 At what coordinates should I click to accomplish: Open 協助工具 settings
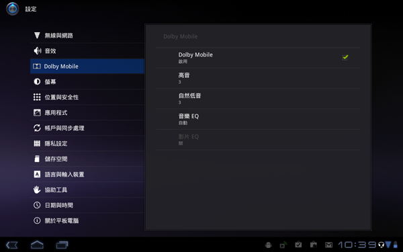87,190
